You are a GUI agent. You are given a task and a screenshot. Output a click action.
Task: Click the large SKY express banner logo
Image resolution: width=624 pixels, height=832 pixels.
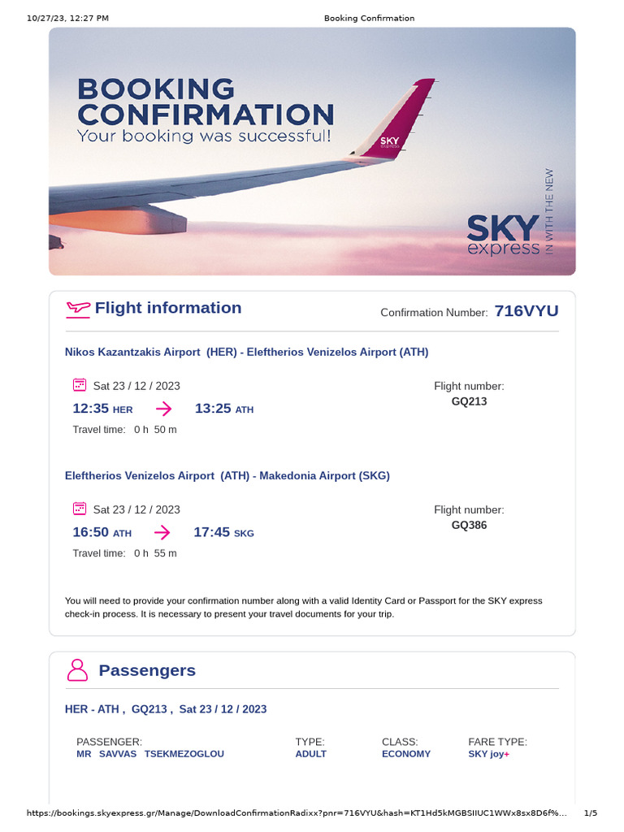[504, 235]
